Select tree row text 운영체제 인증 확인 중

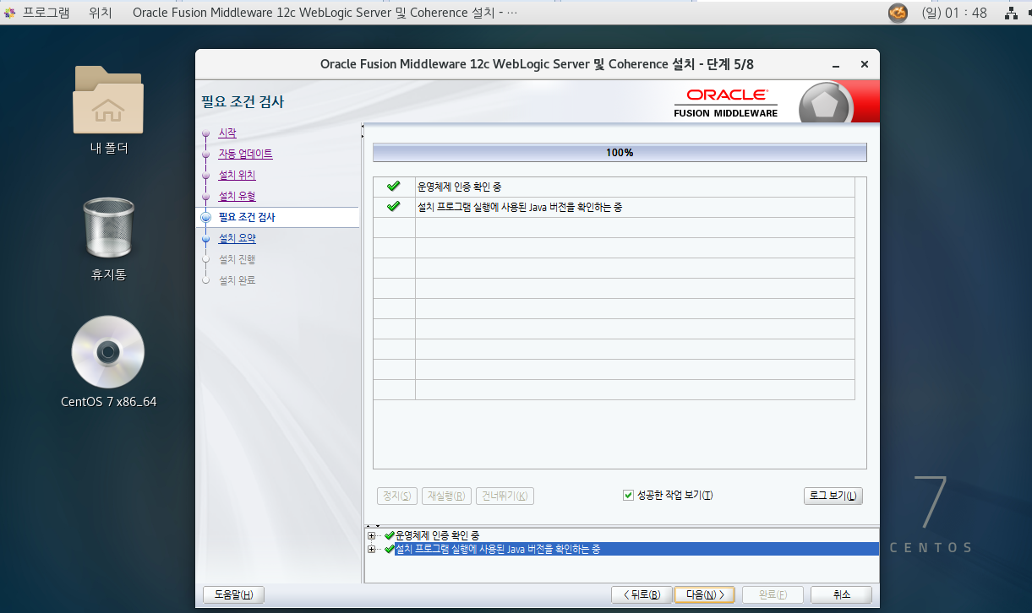(437, 535)
